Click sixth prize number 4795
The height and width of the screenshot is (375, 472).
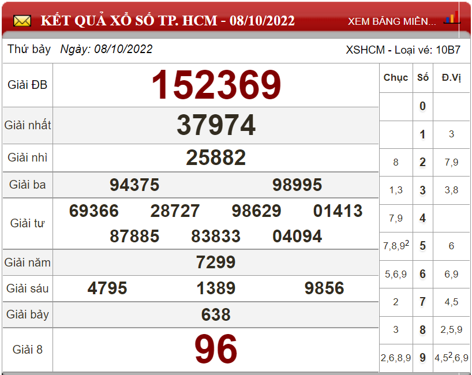click(107, 288)
